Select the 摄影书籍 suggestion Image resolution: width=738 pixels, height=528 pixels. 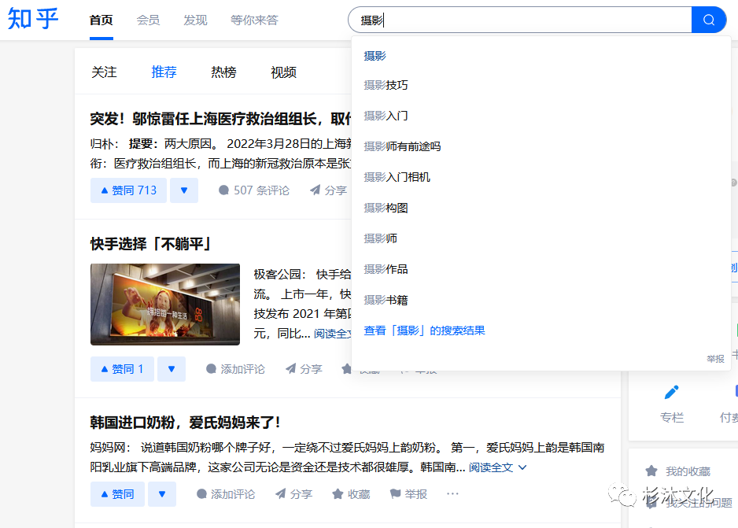pos(386,300)
